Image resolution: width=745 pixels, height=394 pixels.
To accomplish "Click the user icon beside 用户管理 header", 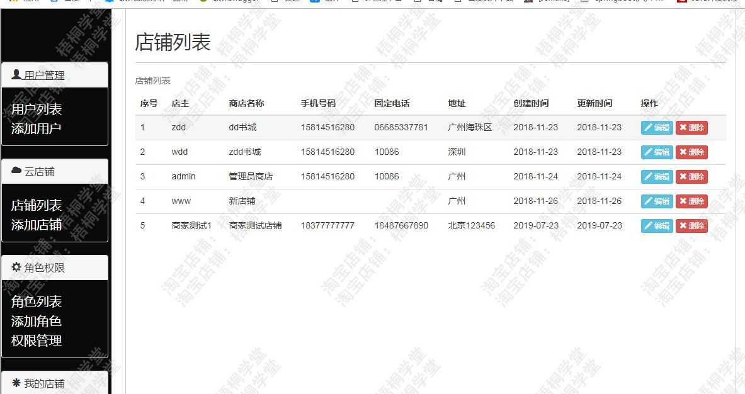I will pyautogui.click(x=16, y=74).
